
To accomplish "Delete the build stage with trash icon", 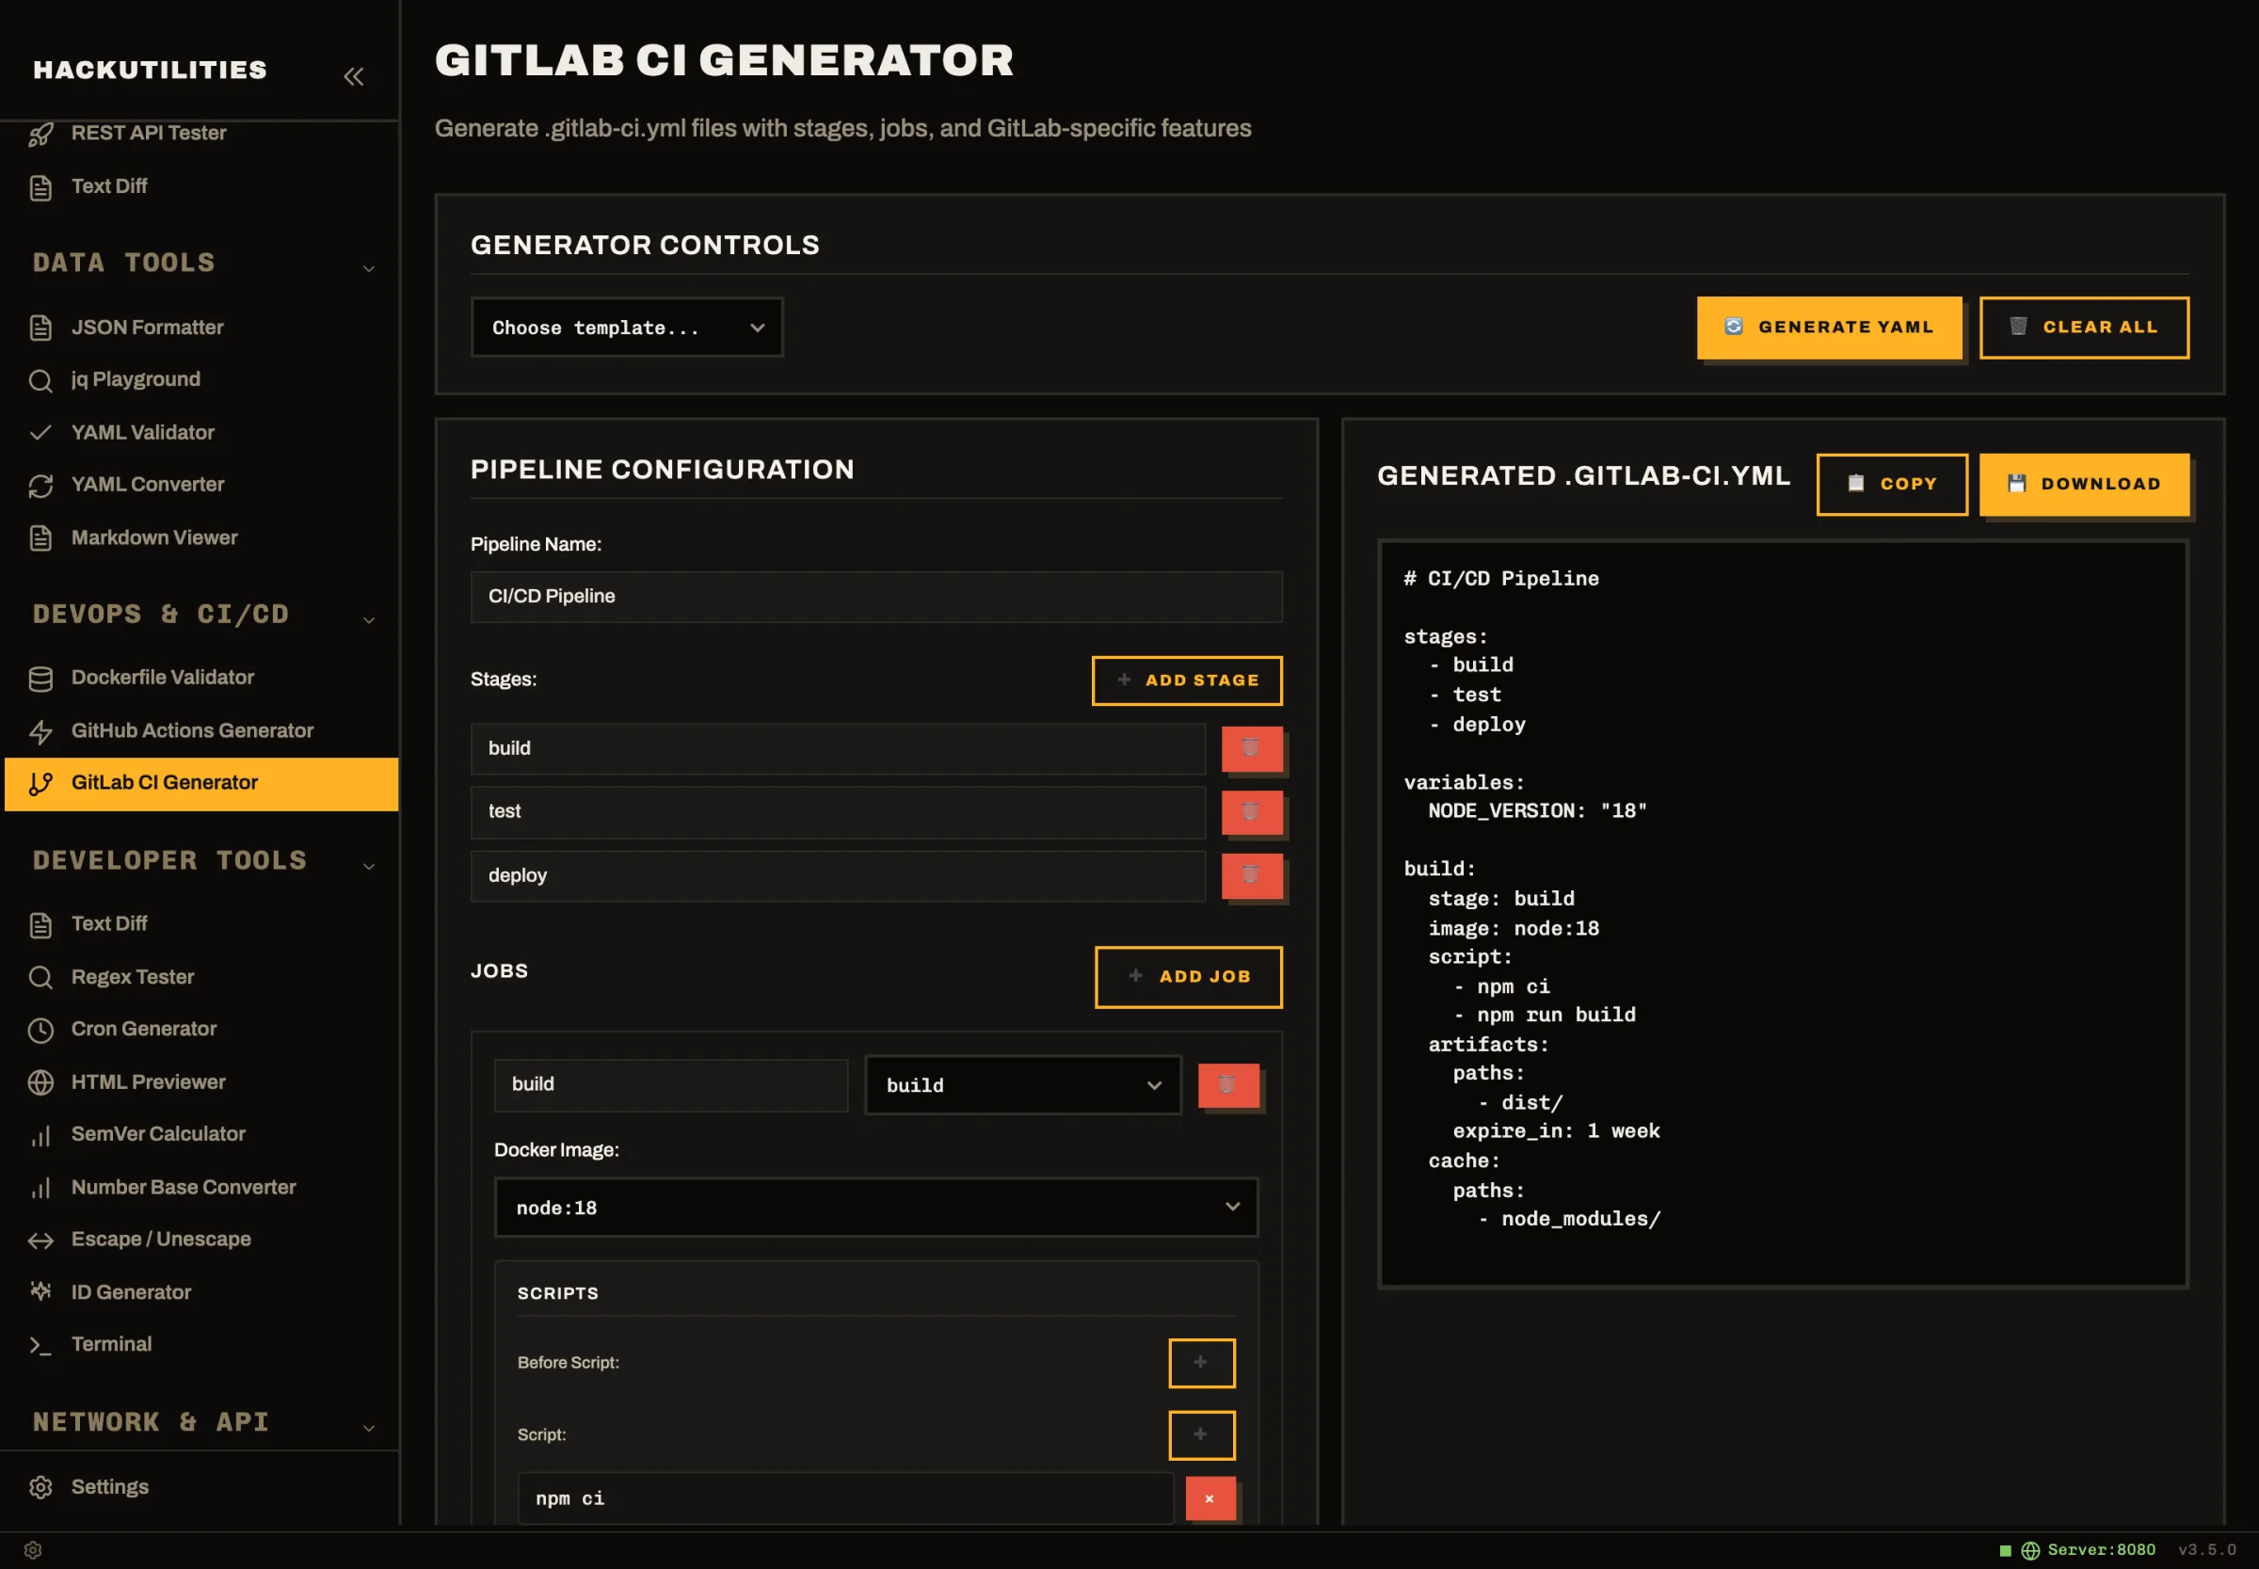I will pyautogui.click(x=1252, y=749).
